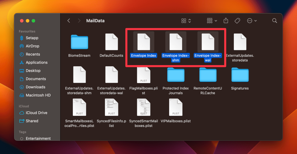Switch view using the icon grid button
The image size is (297, 154).
(186, 21)
